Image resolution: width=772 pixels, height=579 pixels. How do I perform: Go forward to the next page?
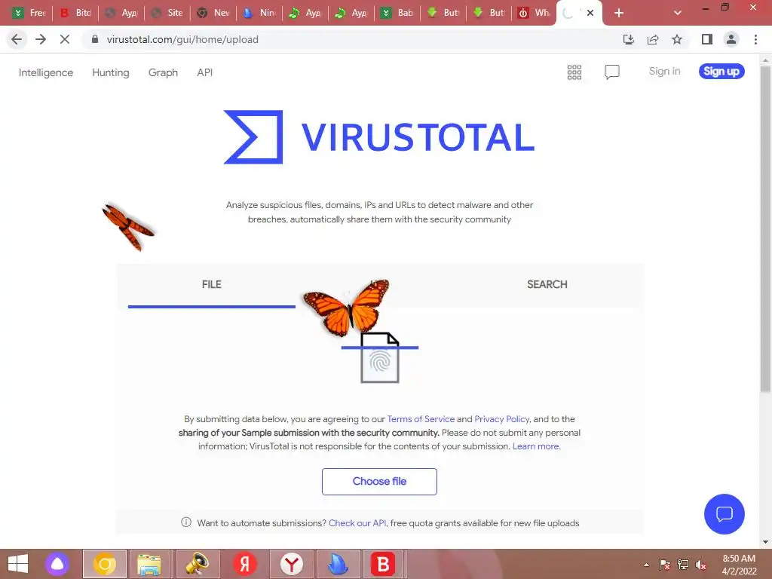tap(41, 39)
